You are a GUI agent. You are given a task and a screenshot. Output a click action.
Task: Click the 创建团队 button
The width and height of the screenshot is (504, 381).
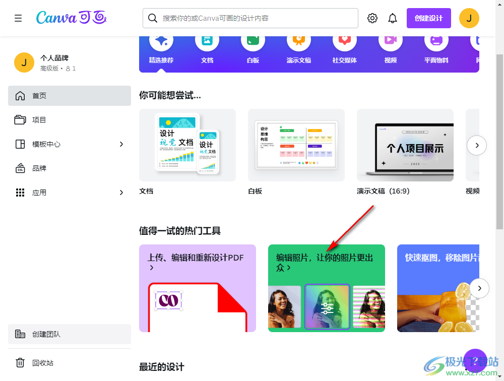tap(70, 334)
